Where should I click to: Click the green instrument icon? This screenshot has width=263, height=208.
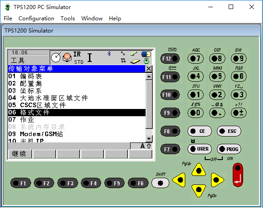(146, 61)
